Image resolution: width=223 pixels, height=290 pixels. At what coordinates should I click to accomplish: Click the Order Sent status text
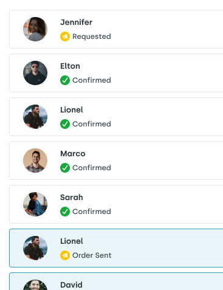(x=92, y=255)
